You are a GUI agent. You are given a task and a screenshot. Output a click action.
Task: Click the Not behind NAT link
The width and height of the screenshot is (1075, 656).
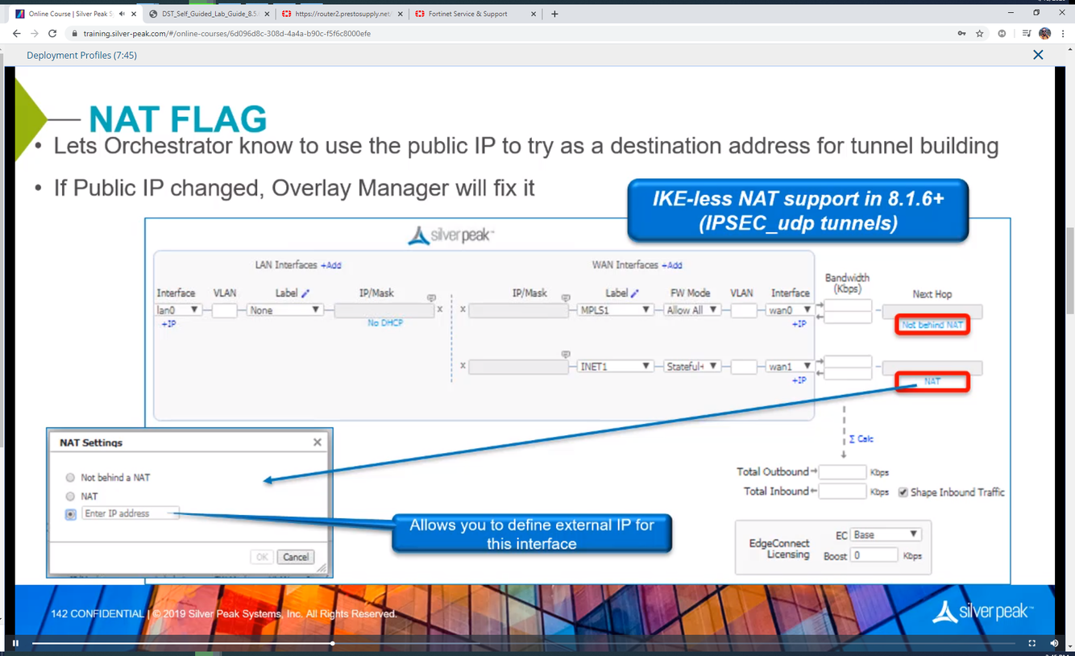932,325
